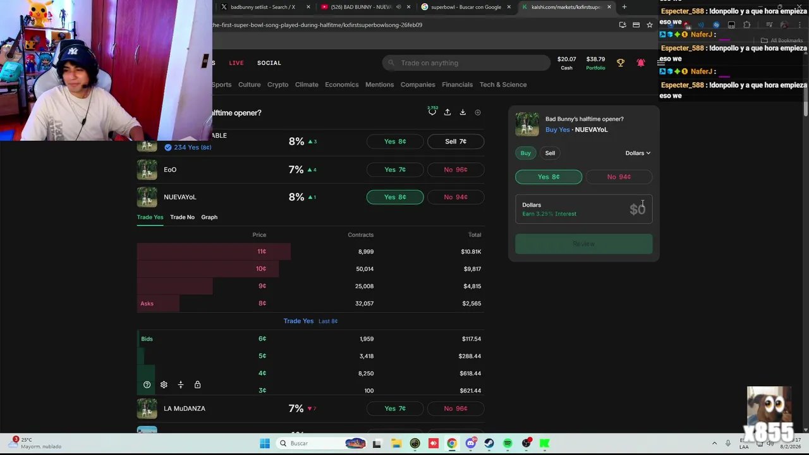Click the download icon

click(463, 112)
